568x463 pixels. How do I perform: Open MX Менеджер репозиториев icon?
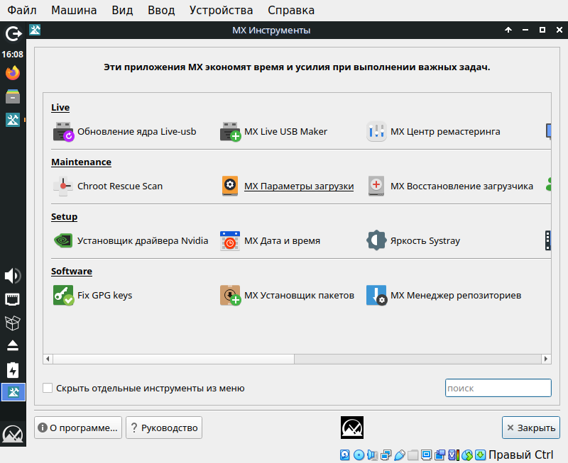click(x=377, y=296)
